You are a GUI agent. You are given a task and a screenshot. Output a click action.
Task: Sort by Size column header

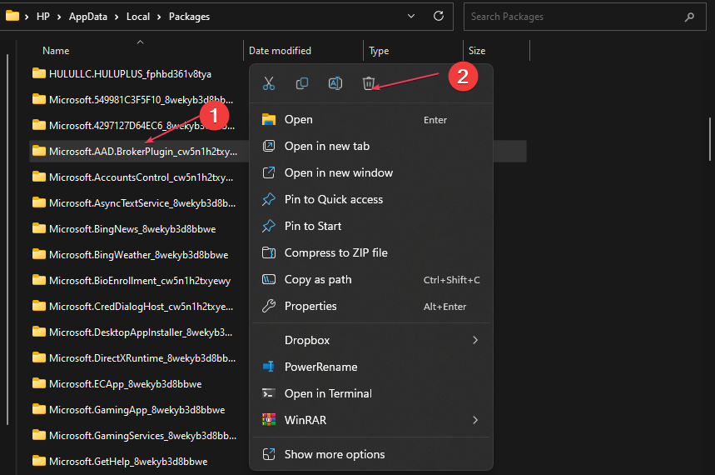[497, 51]
